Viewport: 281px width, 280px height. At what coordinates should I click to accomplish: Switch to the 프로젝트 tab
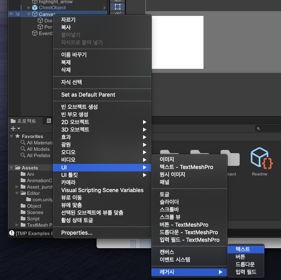point(25,121)
